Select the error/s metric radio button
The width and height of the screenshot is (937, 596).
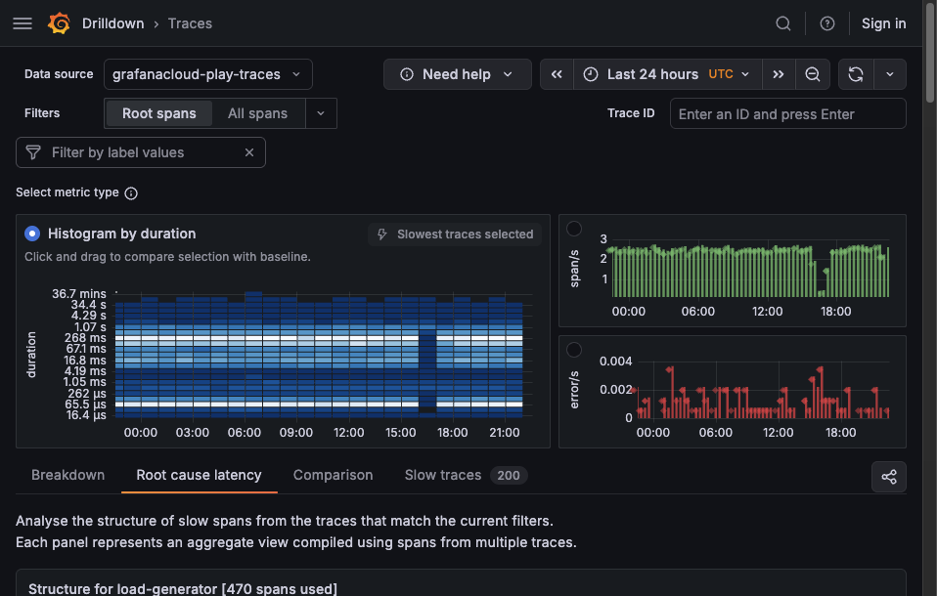point(575,348)
